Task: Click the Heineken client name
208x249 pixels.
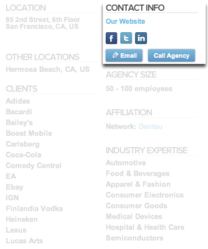Action: (x=21, y=219)
